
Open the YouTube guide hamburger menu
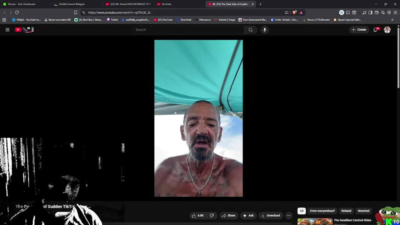coord(7,30)
